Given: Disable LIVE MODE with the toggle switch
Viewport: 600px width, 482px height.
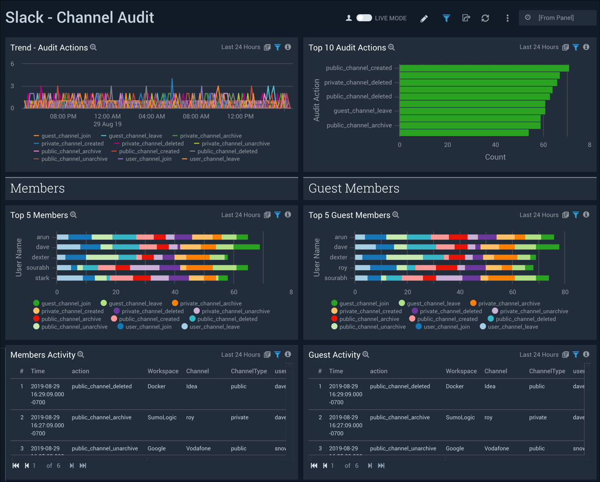Looking at the screenshot, I should (364, 18).
